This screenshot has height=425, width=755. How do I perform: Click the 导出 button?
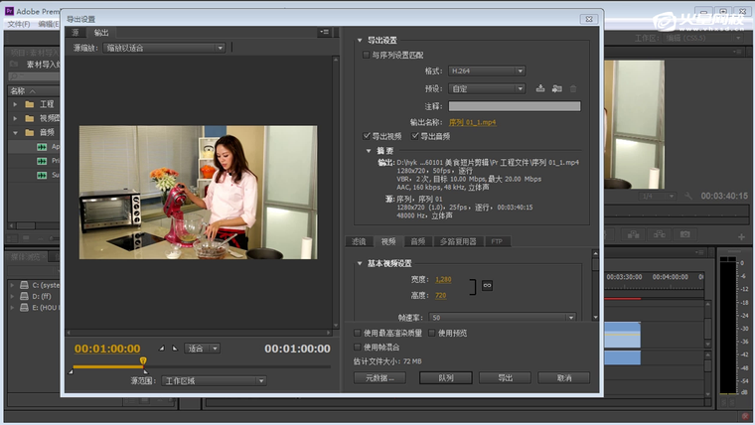505,378
